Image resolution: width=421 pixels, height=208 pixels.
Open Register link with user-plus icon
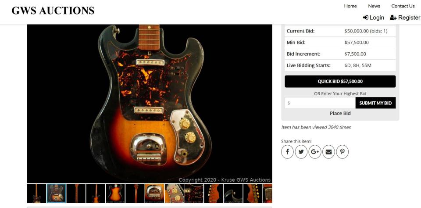[x=405, y=18]
